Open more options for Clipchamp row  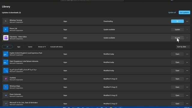click(x=187, y=38)
